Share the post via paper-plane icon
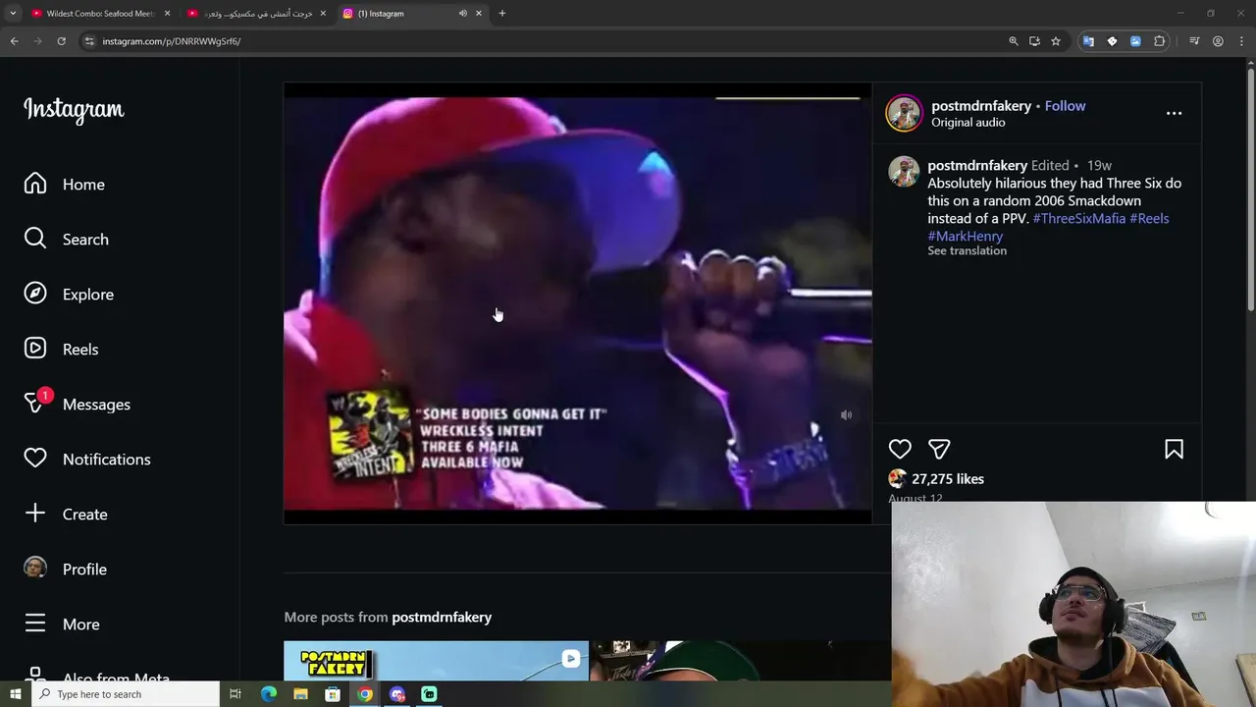 [x=939, y=449]
